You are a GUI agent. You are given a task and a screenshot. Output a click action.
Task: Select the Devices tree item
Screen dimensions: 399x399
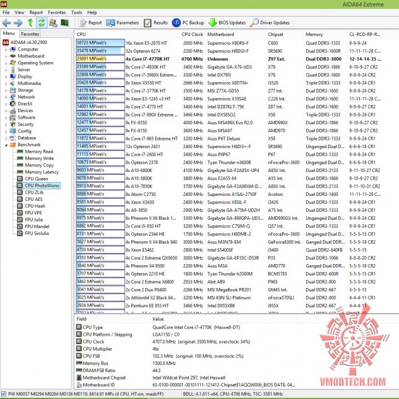point(25,110)
